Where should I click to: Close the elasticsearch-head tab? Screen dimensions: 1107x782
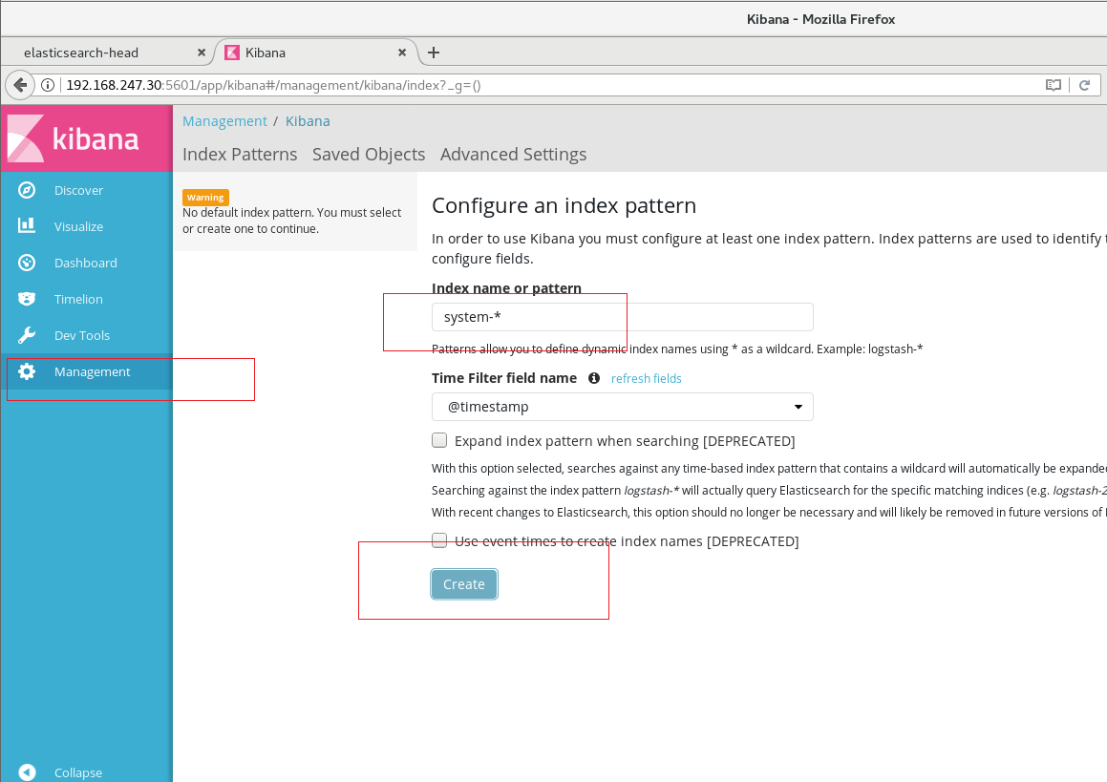coord(202,53)
